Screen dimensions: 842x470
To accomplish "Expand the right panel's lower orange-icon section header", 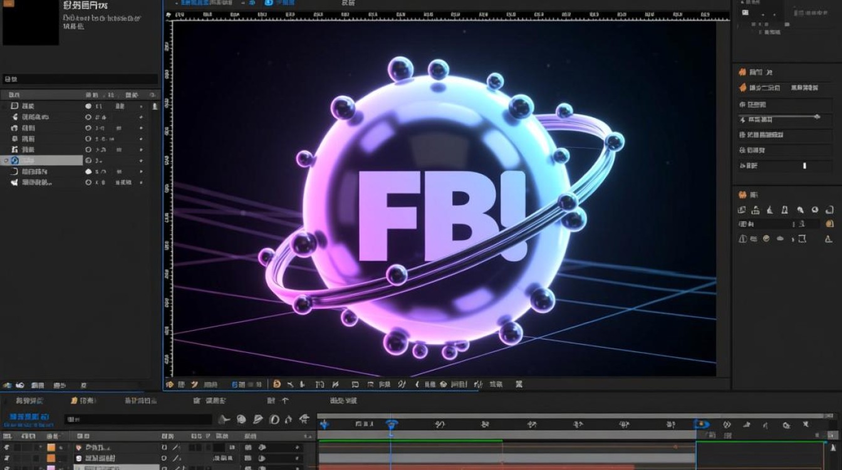I will (x=743, y=195).
